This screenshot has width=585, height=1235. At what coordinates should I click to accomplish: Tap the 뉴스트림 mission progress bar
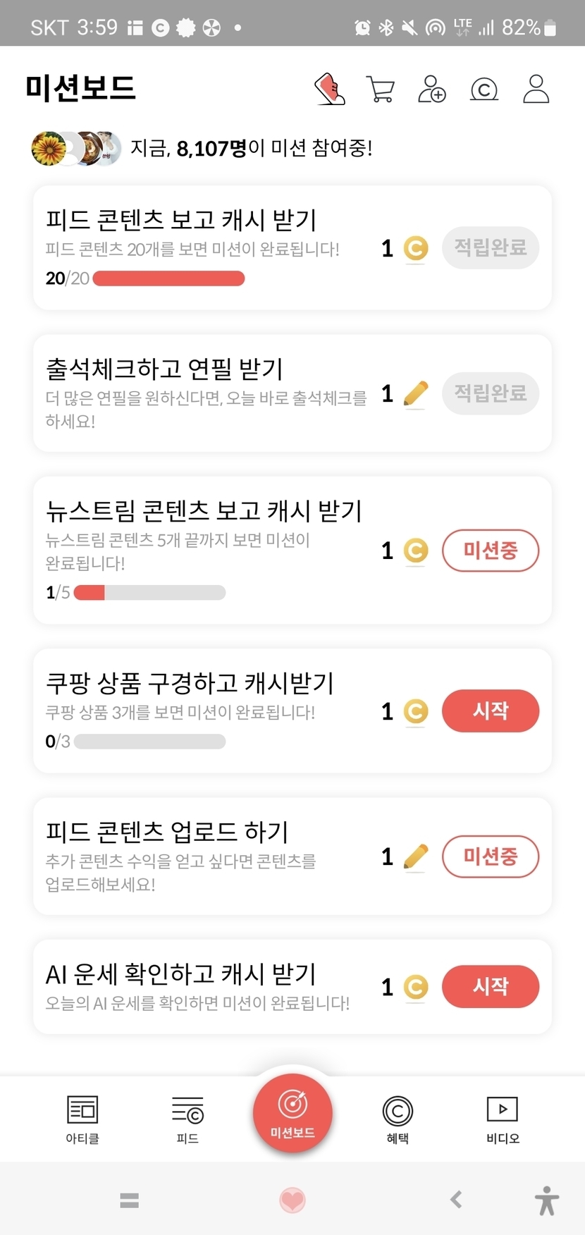click(149, 592)
